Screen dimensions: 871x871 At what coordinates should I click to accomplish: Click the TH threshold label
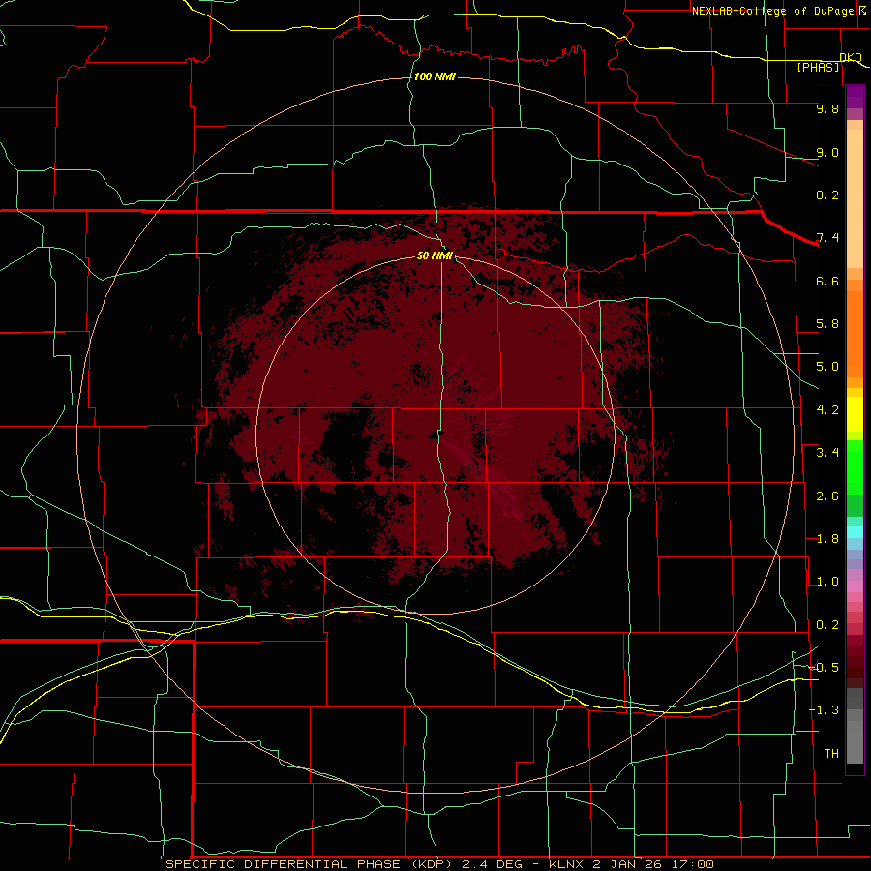click(x=831, y=754)
